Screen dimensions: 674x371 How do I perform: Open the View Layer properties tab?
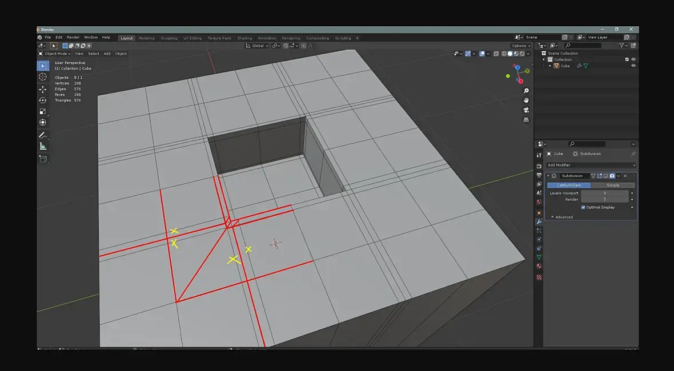click(539, 184)
